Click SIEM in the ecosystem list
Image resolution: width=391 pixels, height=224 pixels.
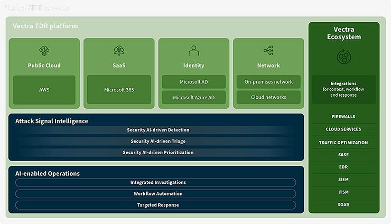coord(343,179)
